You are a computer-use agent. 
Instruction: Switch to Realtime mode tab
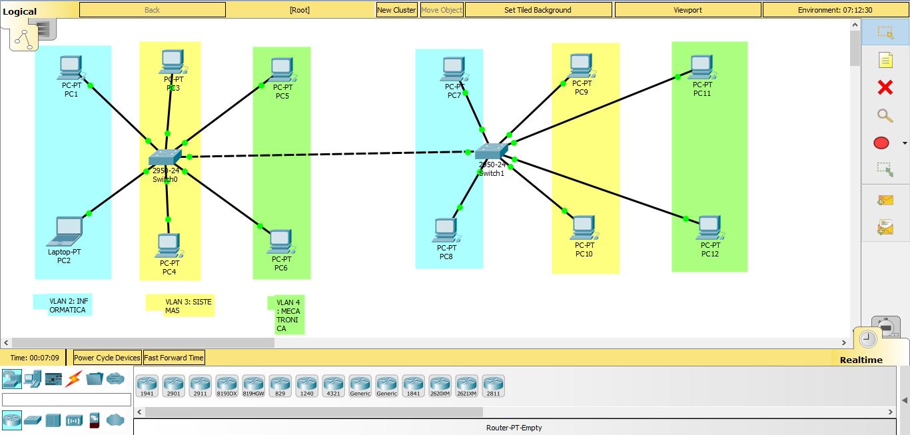[861, 360]
